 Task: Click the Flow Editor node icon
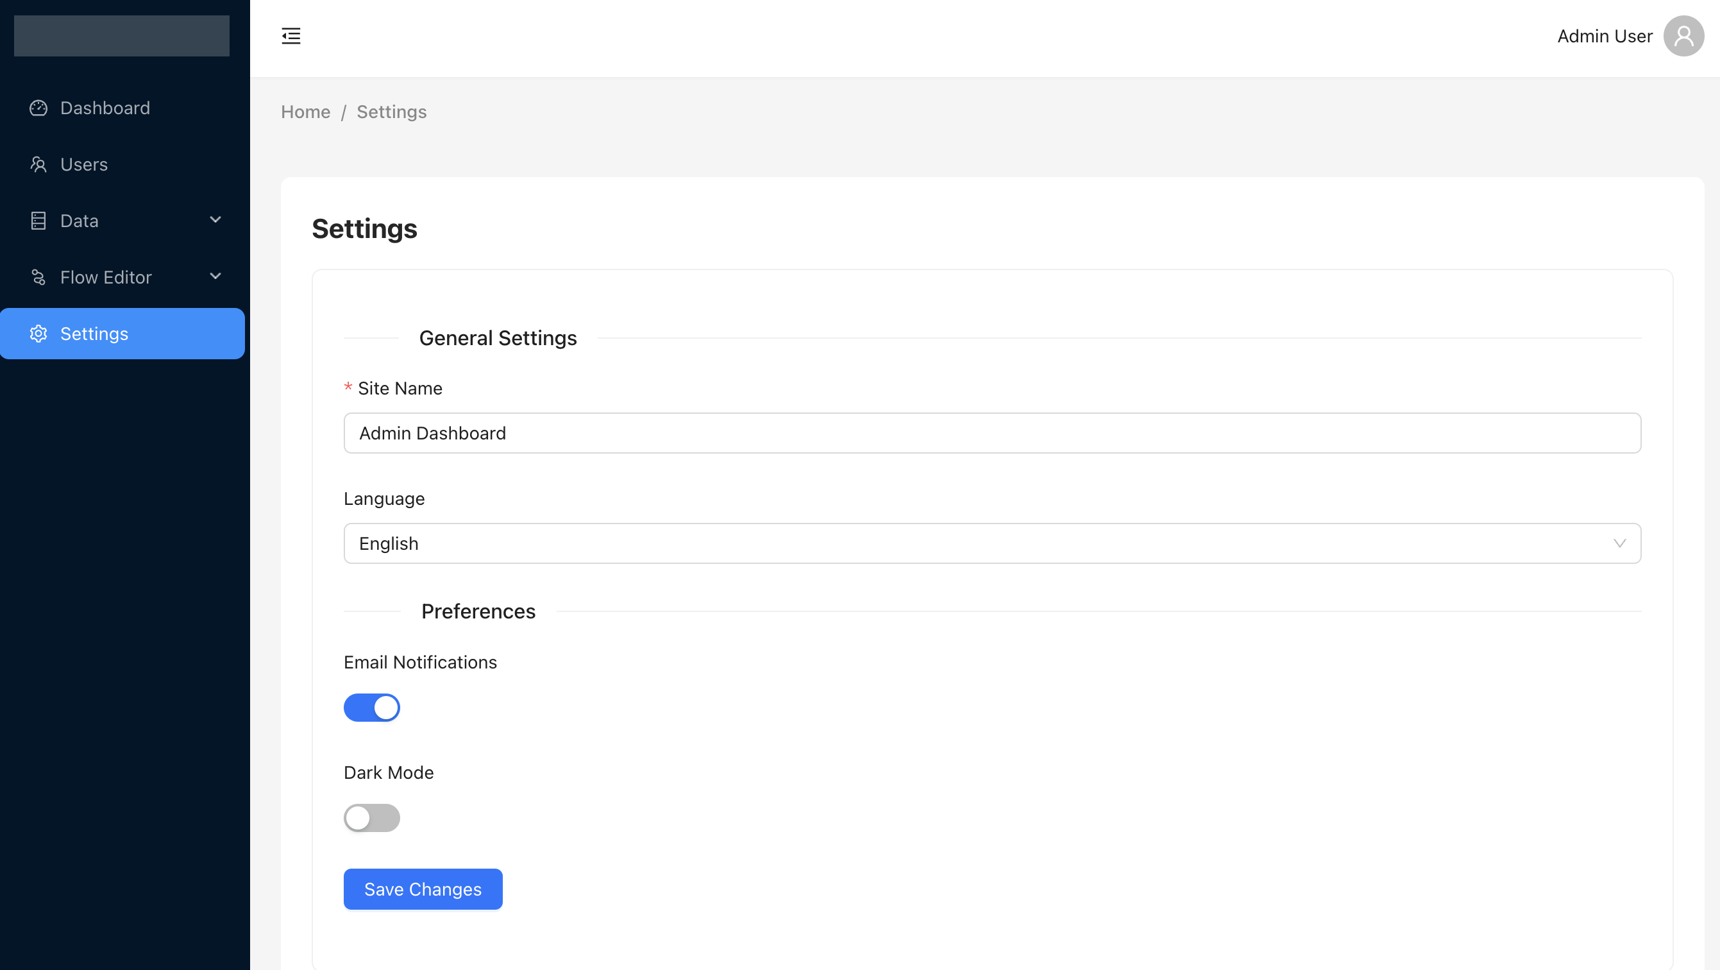[38, 277]
